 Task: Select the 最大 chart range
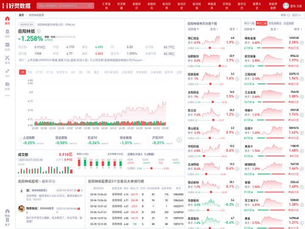coord(97,72)
